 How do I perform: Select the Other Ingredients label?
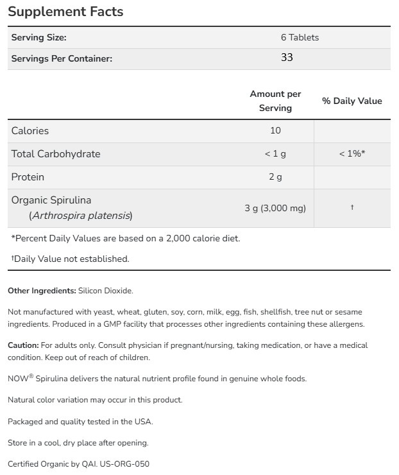pyautogui.click(x=42, y=291)
